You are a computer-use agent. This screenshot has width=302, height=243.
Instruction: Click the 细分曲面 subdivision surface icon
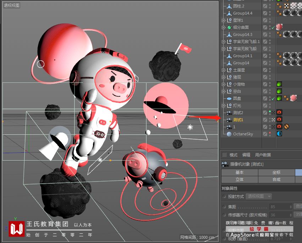229,27
